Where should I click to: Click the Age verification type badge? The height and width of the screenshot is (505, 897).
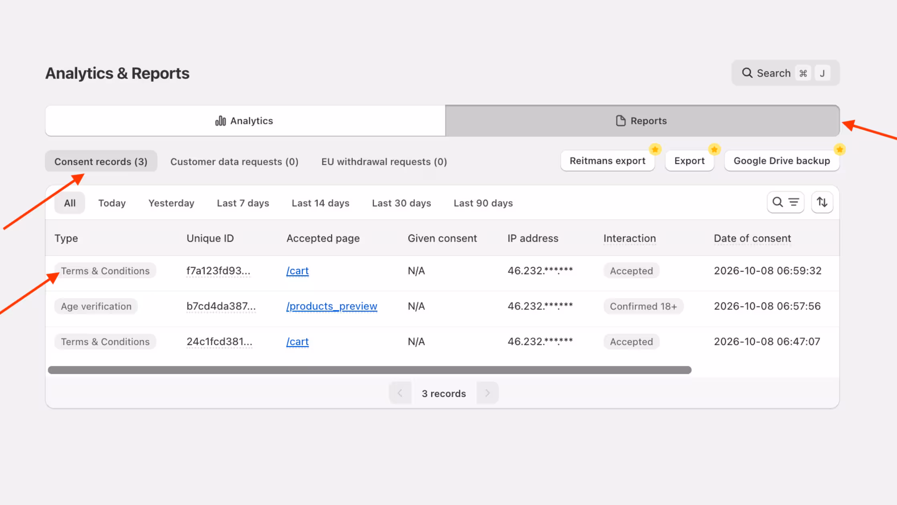pos(96,306)
